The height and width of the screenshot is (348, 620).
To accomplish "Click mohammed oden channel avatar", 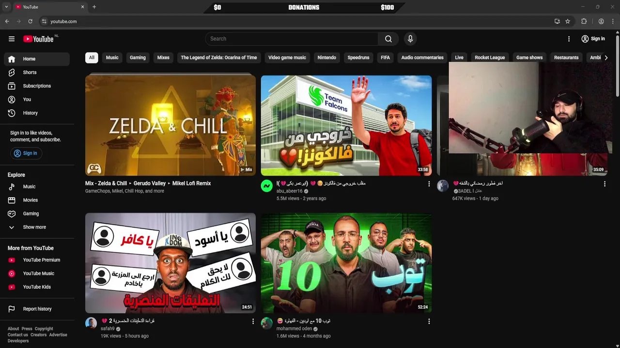I will [267, 323].
